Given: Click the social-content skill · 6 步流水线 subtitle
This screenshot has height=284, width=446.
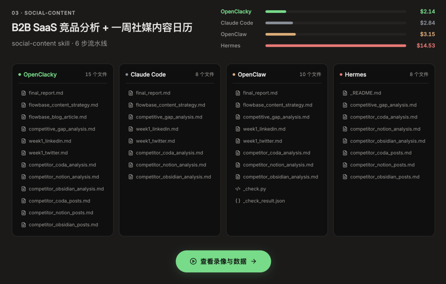Looking at the screenshot, I should (59, 43).
